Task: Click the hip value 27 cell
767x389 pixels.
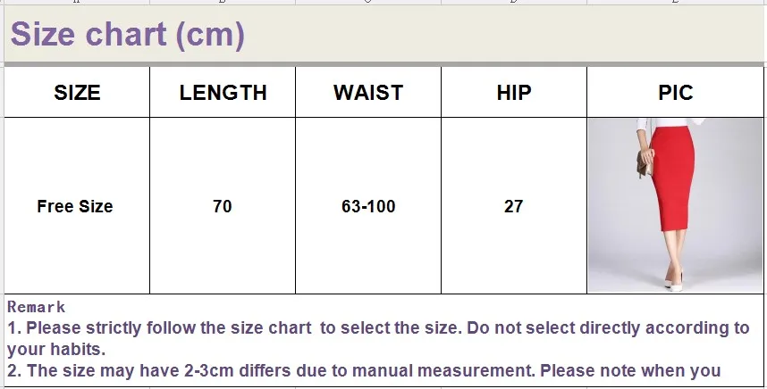Action: [x=514, y=205]
